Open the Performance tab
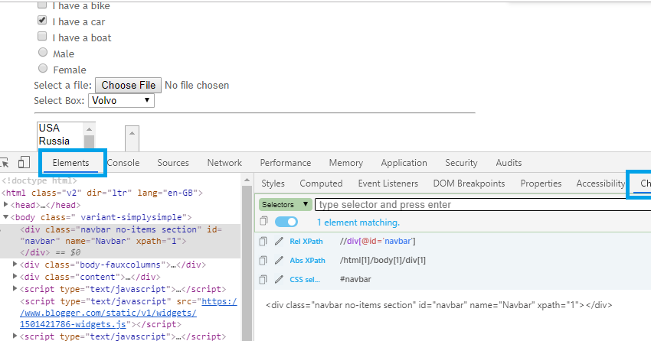 point(286,163)
